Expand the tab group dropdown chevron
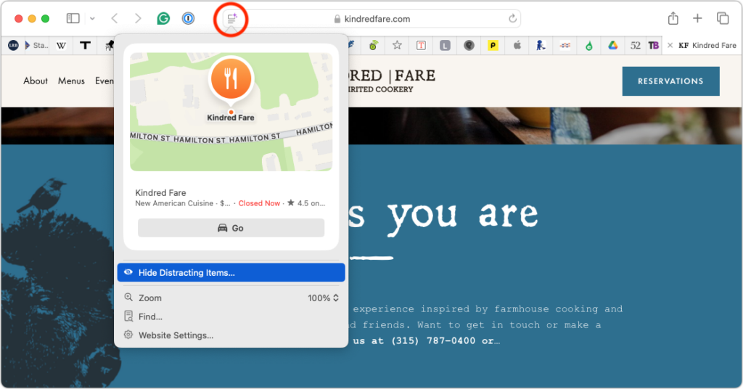Image resolution: width=743 pixels, height=389 pixels. [92, 18]
